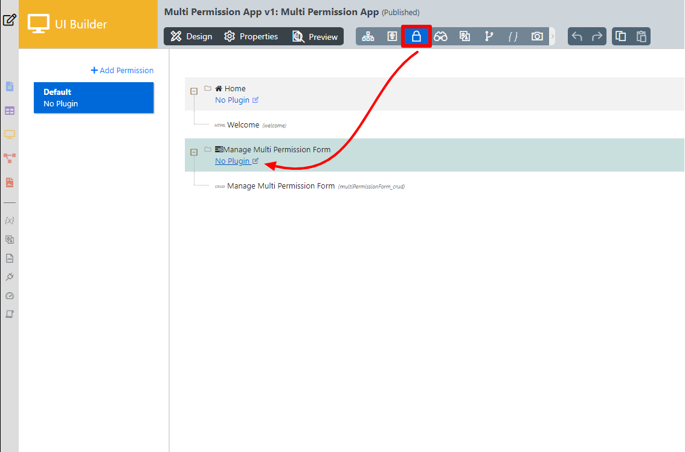Click the branch diff-checker icon
This screenshot has width=685, height=452.
pos(489,36)
